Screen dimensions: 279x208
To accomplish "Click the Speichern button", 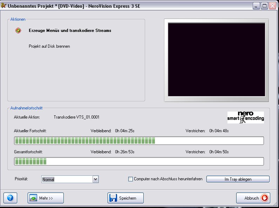I will click(125, 198).
